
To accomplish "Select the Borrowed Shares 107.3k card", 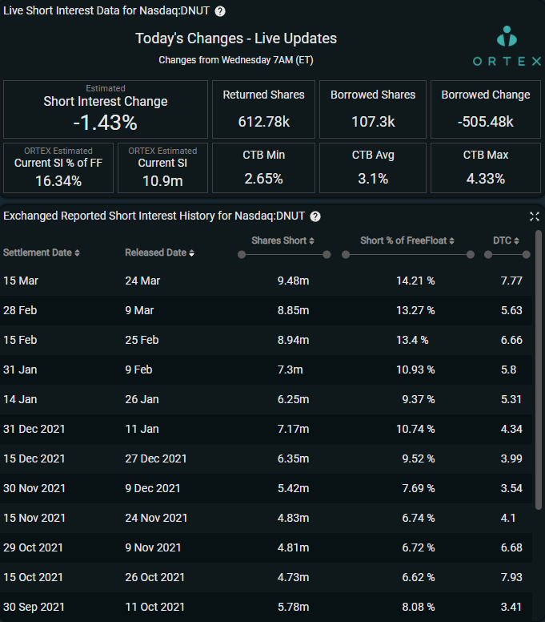I will [373, 110].
